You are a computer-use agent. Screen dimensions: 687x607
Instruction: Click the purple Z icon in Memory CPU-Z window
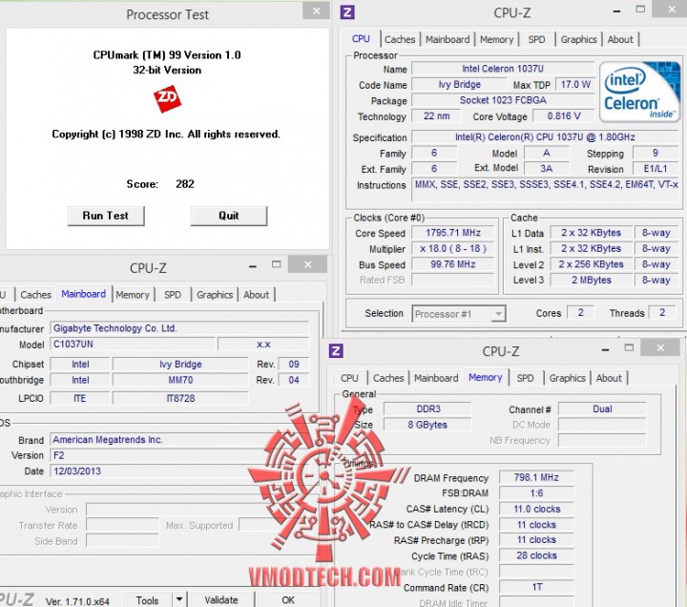[336, 350]
